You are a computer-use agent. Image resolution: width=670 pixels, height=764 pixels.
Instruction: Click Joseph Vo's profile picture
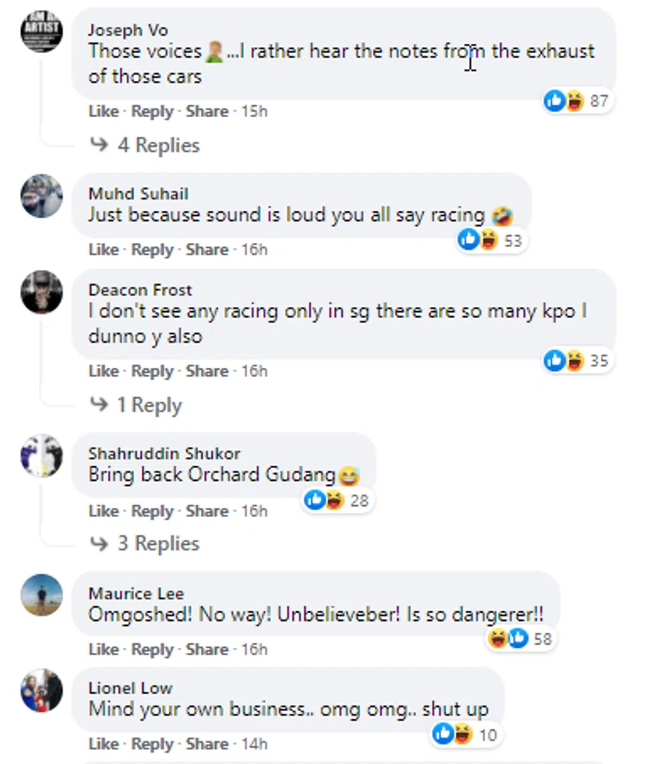tap(42, 31)
